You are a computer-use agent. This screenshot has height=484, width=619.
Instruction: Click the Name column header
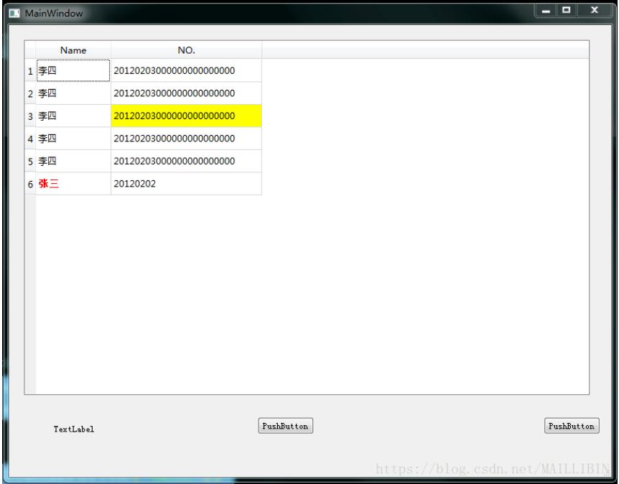click(x=73, y=50)
